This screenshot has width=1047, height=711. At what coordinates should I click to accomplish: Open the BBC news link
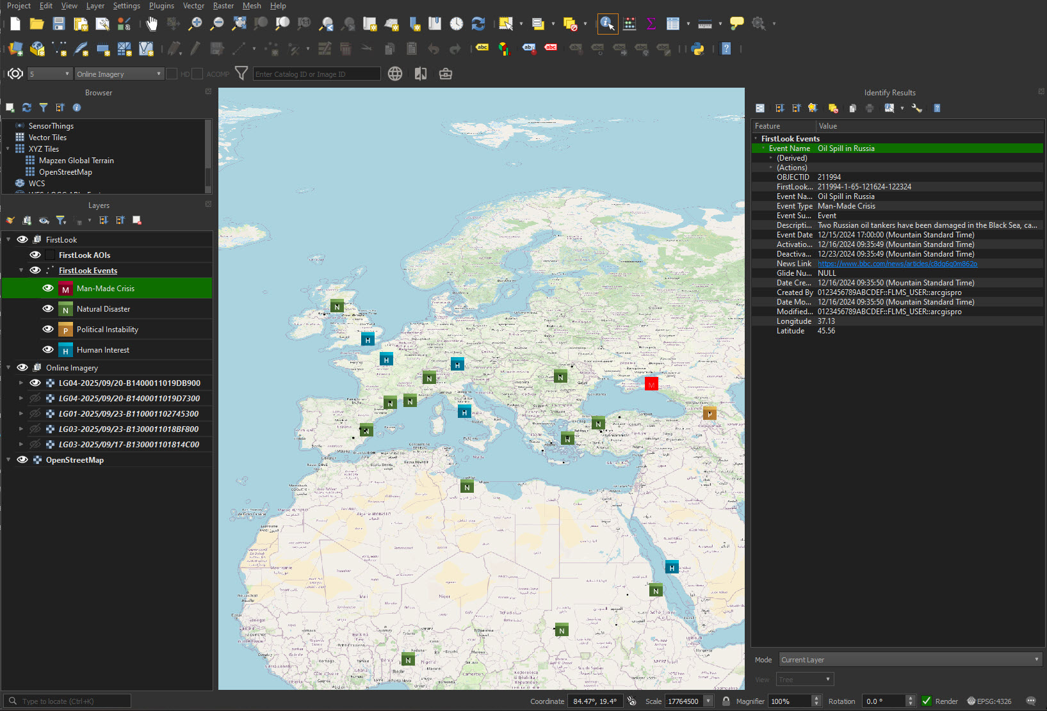[x=897, y=264]
